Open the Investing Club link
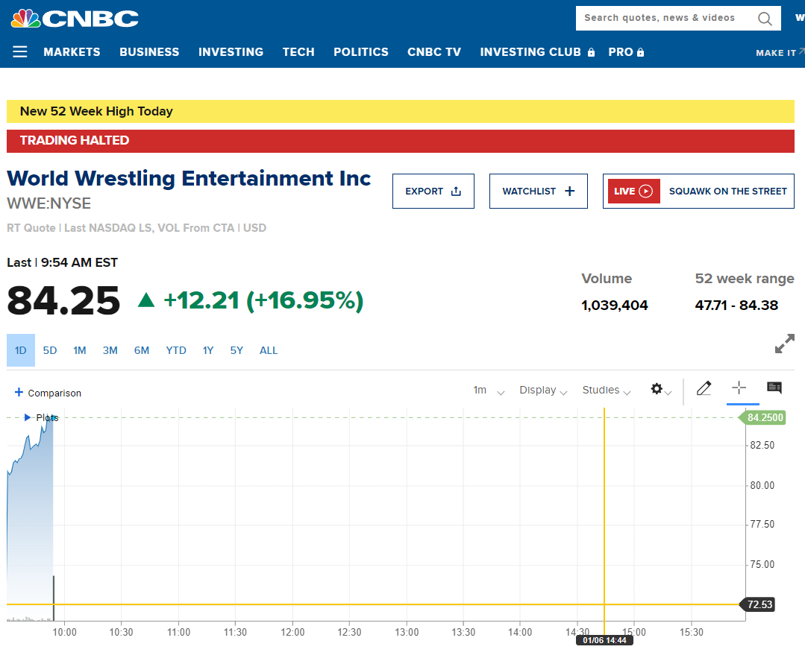805x664 pixels. [537, 51]
